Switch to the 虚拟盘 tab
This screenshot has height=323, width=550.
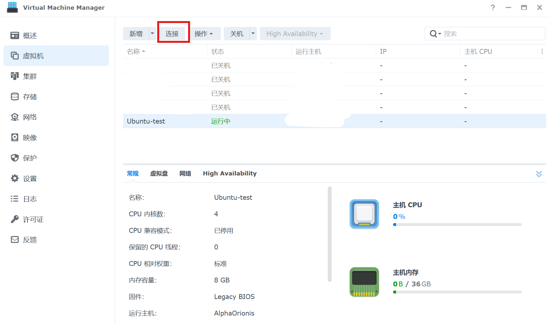coord(159,173)
